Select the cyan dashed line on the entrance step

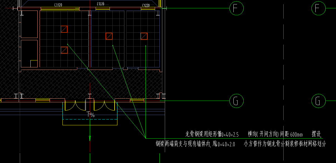pos(90,119)
